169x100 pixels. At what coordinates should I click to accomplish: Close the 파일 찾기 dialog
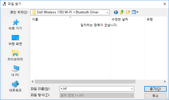[x=165, y=4]
